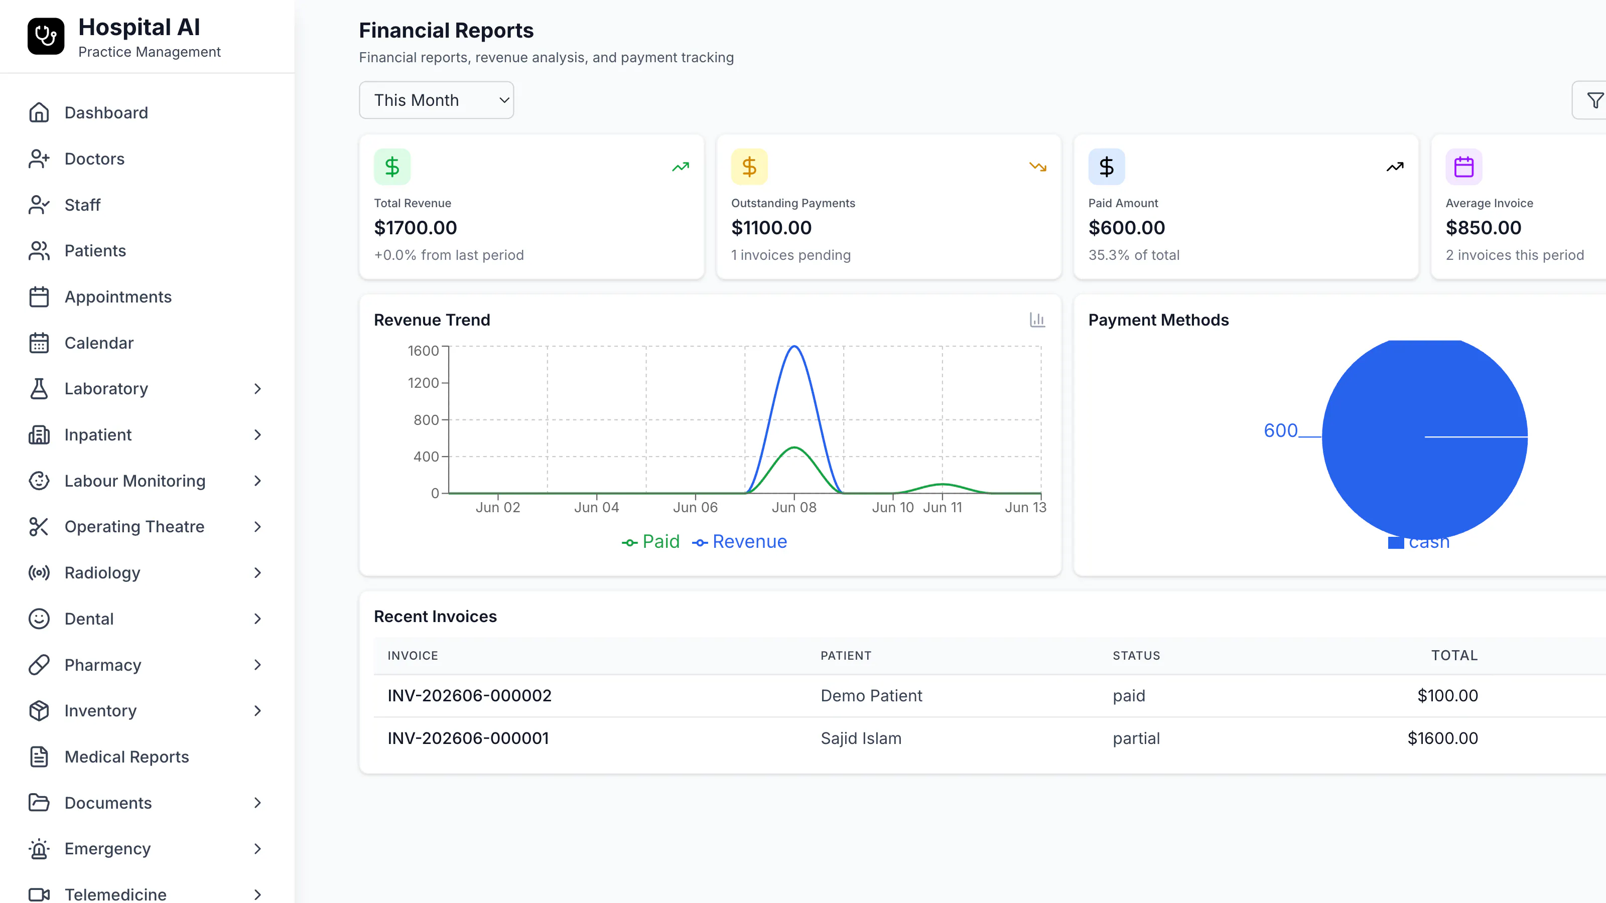Click the Calendar grid icon

coord(39,343)
